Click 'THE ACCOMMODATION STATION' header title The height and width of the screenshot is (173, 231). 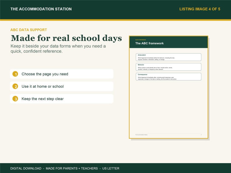[x=41, y=9]
